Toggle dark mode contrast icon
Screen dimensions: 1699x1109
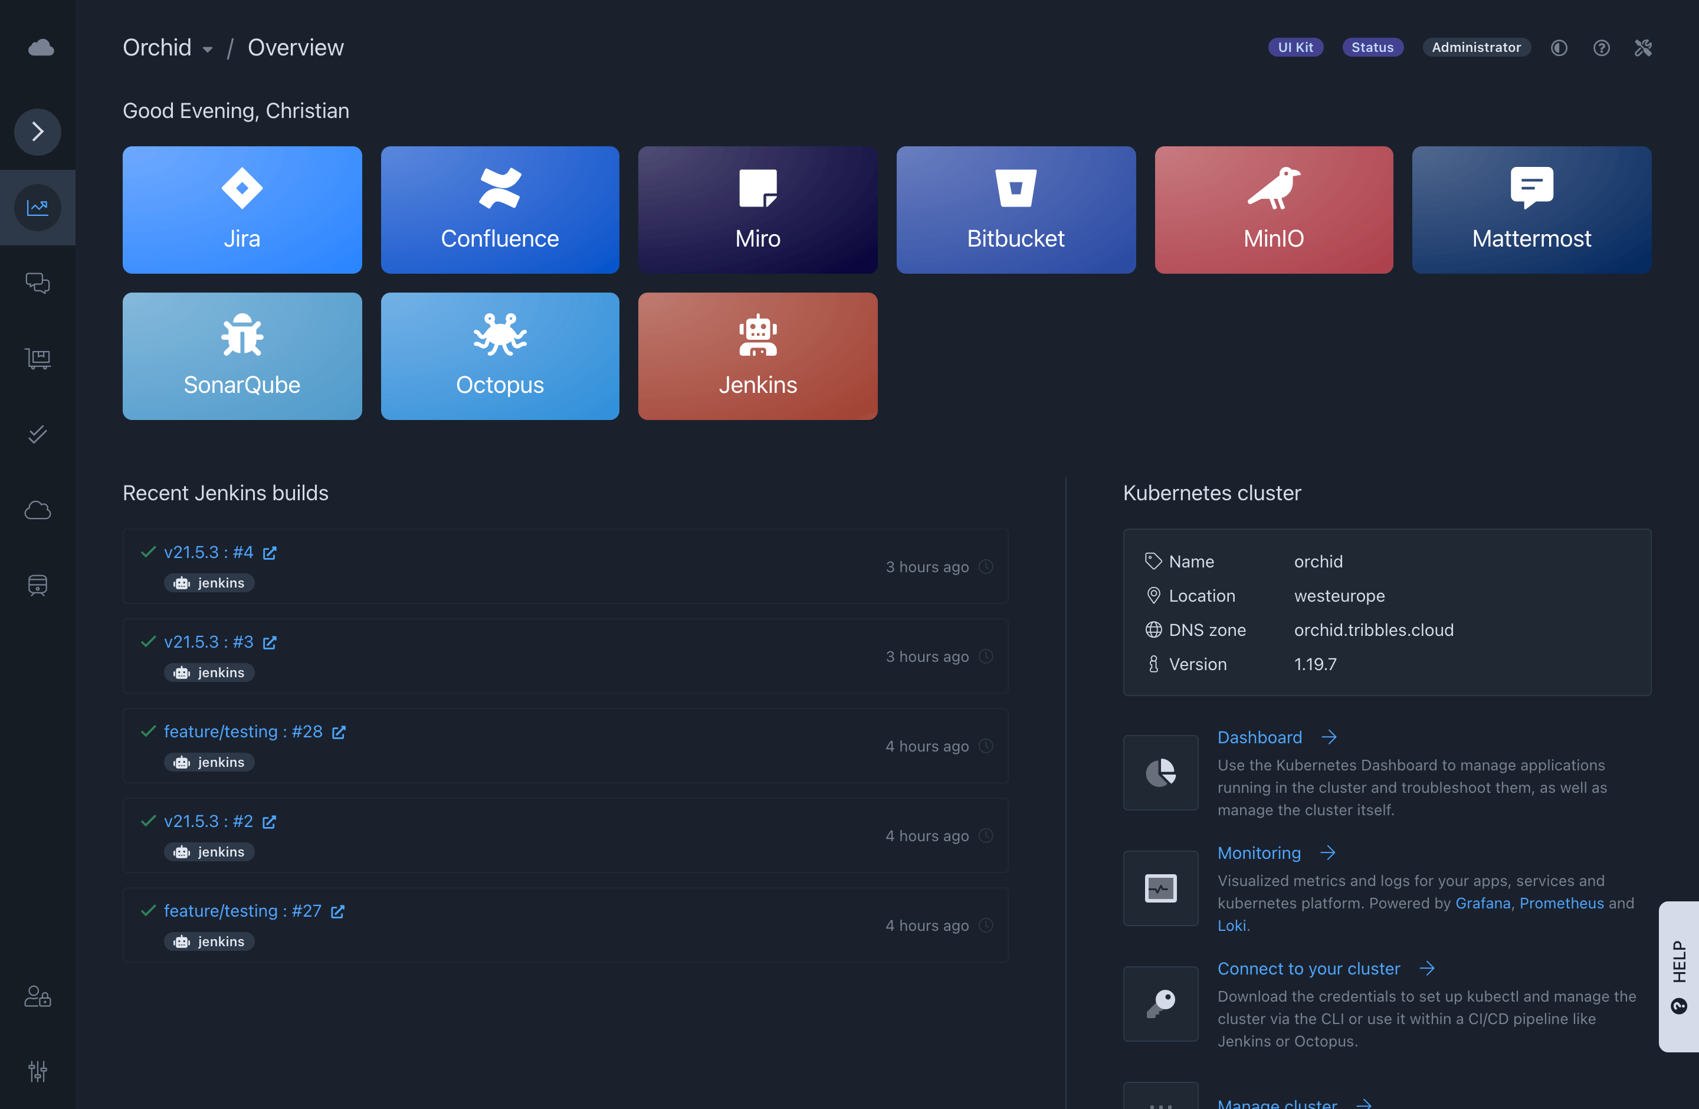(1559, 48)
